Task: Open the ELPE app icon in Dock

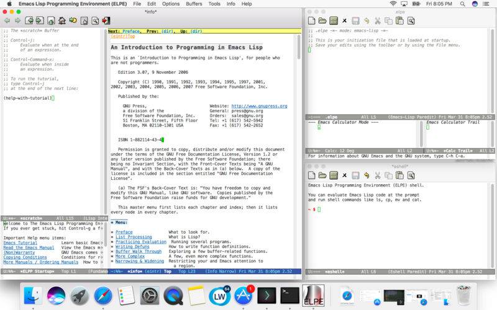Action: (x=313, y=296)
